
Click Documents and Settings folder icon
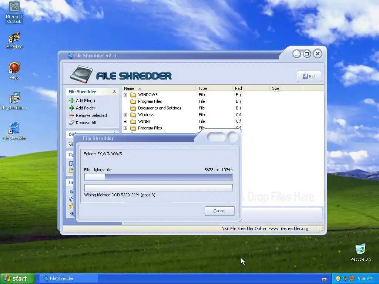point(133,108)
